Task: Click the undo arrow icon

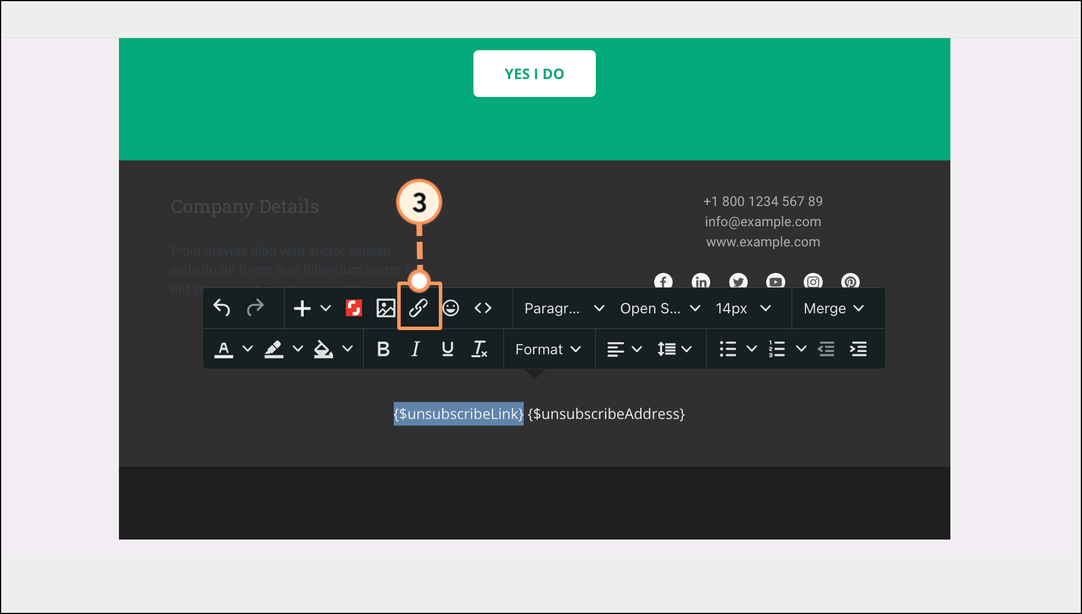Action: pyautogui.click(x=222, y=308)
